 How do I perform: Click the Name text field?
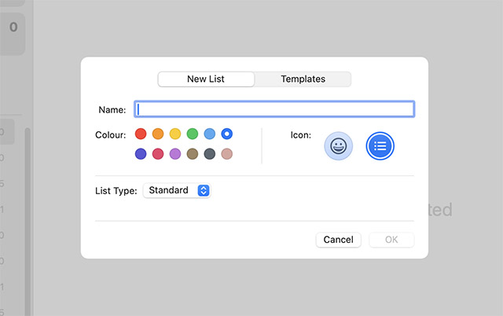point(274,109)
